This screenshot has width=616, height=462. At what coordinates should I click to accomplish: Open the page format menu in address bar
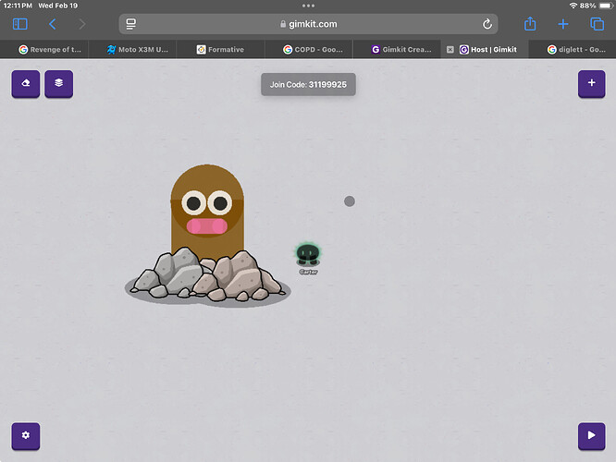(131, 24)
